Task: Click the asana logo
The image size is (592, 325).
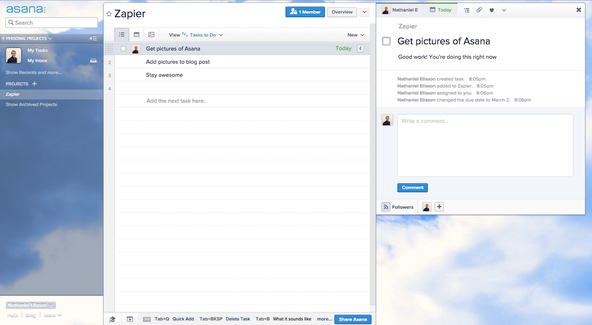Action: click(x=26, y=9)
